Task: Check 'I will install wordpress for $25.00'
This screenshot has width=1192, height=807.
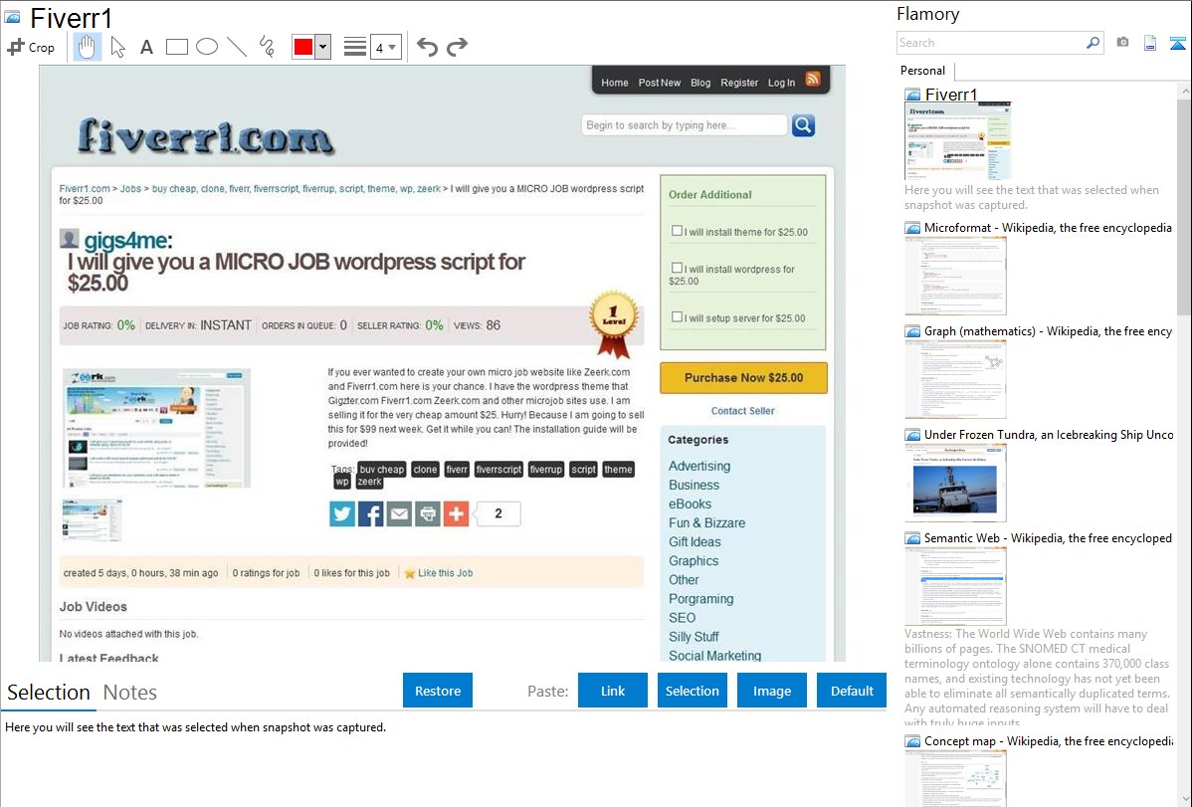Action: pos(677,268)
